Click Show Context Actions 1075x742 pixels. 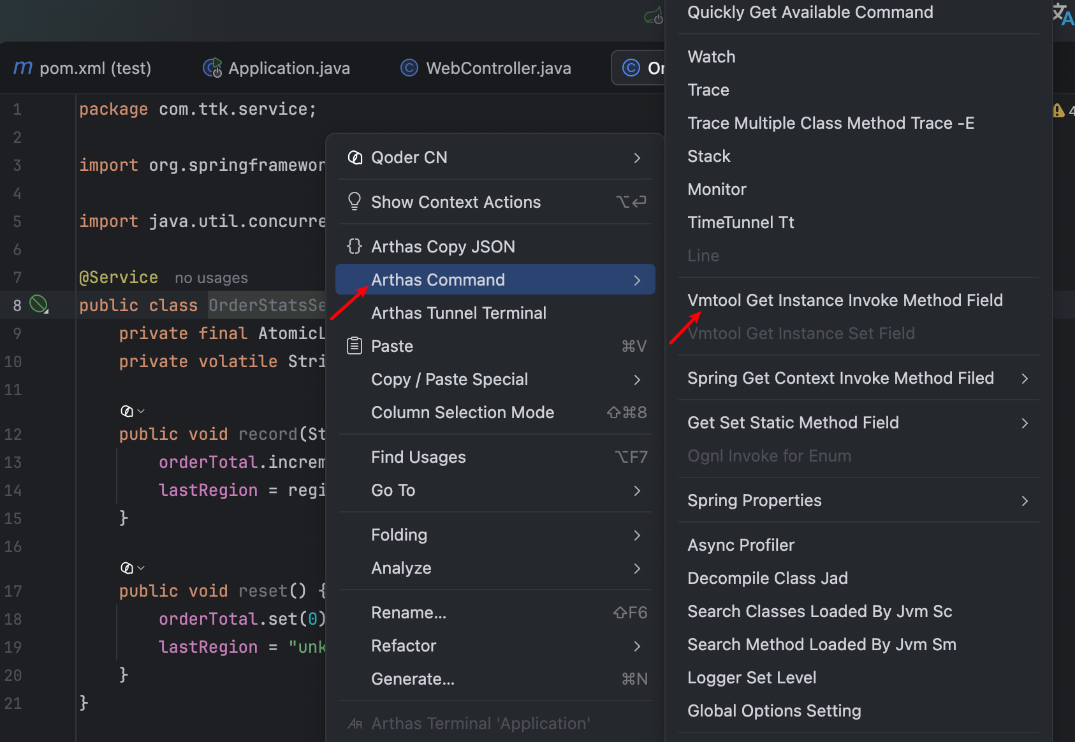tap(495, 202)
